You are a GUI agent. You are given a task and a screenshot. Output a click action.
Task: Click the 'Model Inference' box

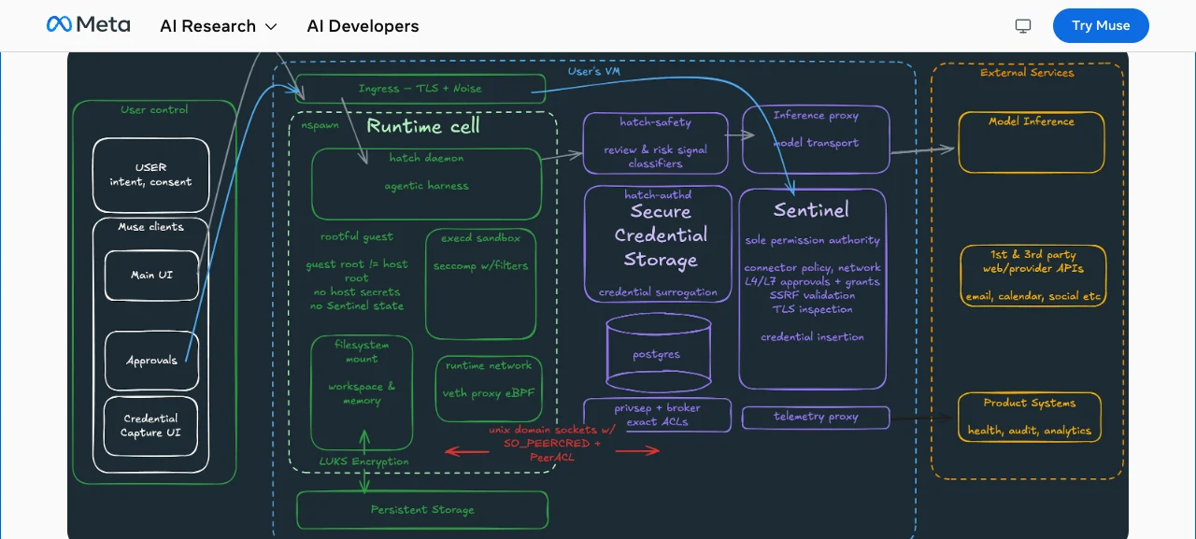pos(1032,142)
